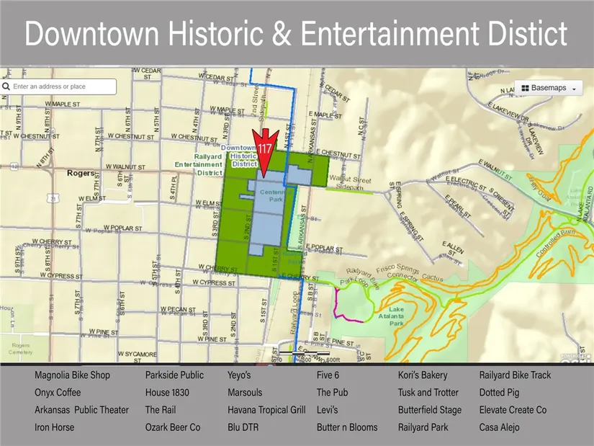Click the magnifier icon in the search box
594x446 pixels.
[x=6, y=86]
